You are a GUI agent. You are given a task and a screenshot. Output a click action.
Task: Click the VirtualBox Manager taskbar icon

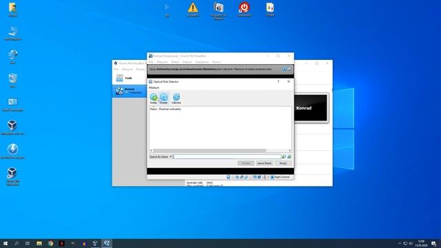[95, 243]
